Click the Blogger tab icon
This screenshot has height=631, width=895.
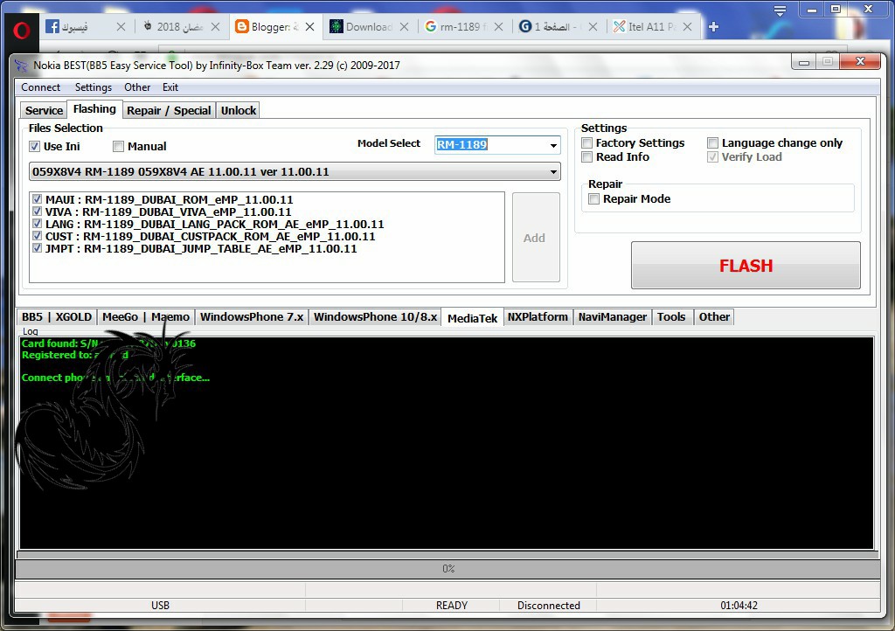click(x=242, y=27)
